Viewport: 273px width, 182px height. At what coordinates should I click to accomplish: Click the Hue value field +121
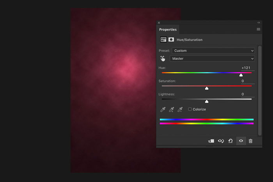248,68
